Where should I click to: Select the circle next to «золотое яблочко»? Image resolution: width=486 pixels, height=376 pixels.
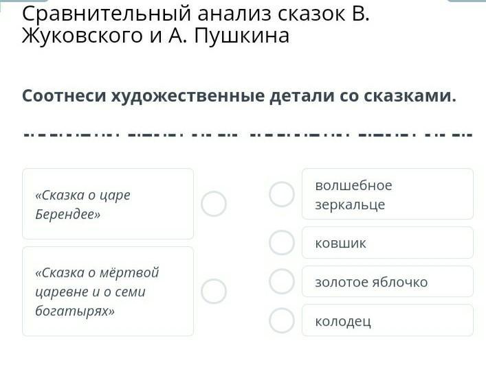282,281
